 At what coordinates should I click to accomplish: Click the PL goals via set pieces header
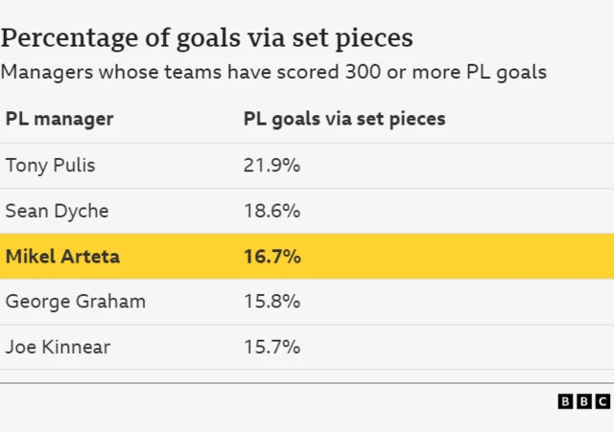[x=343, y=119]
